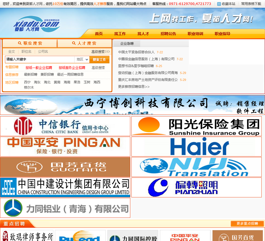This screenshot has width=265, height=241.
Task: Open the Pu...ead logo card
Action: pyautogui.click(x=80, y=235)
